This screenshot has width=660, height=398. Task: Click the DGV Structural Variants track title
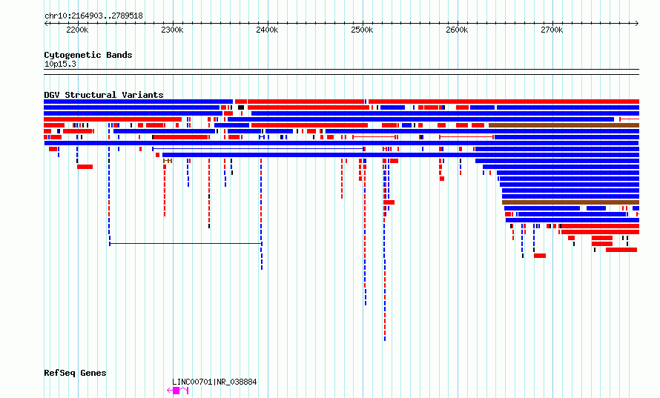(x=104, y=95)
